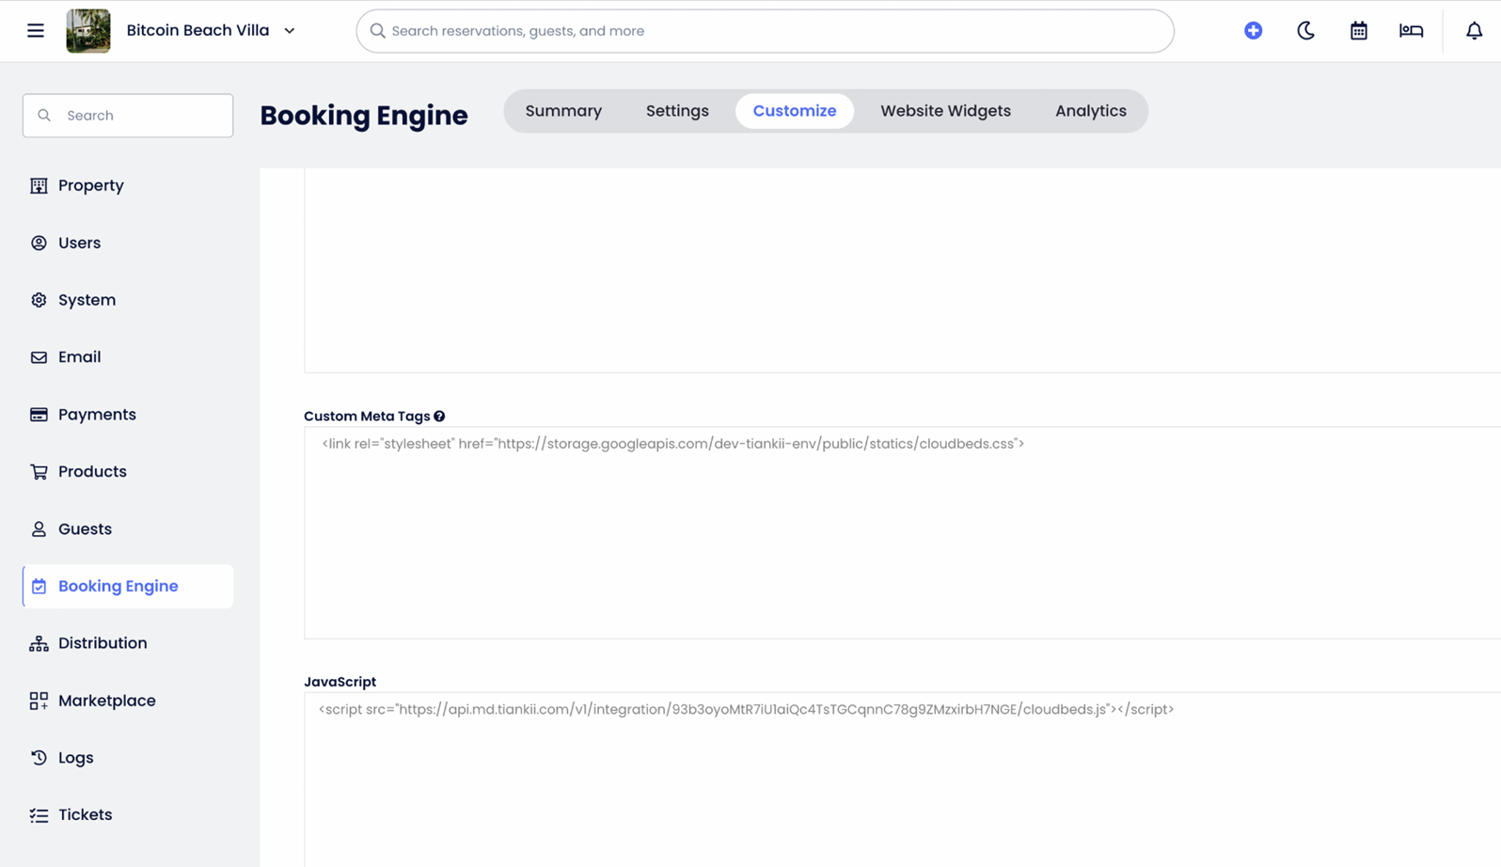
Task: Open the Distribution sidebar item
Action: (103, 643)
